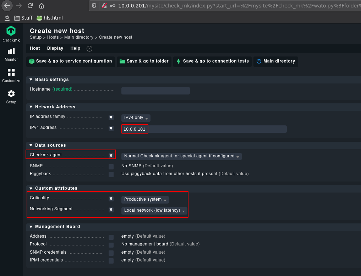
Task: Uncheck the Networking Segment checkbox
Action: [111, 210]
